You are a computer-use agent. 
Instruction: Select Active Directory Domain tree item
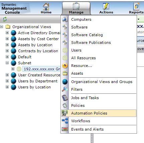coord(39,33)
